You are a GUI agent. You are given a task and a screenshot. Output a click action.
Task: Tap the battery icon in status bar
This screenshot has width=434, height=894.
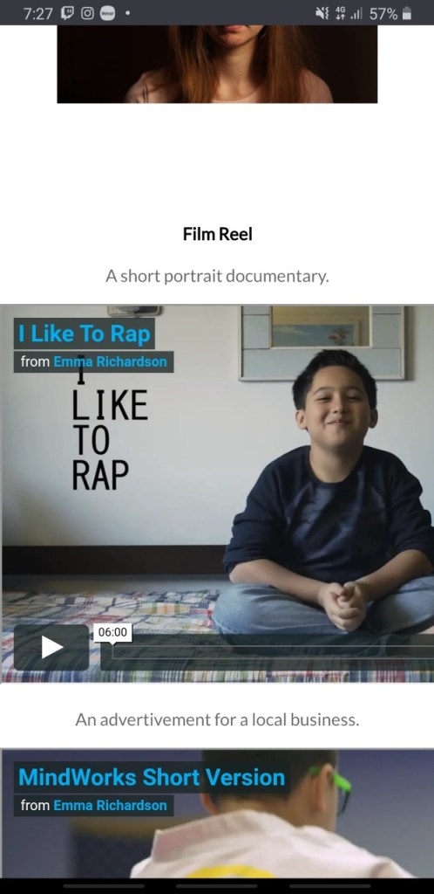click(x=407, y=13)
